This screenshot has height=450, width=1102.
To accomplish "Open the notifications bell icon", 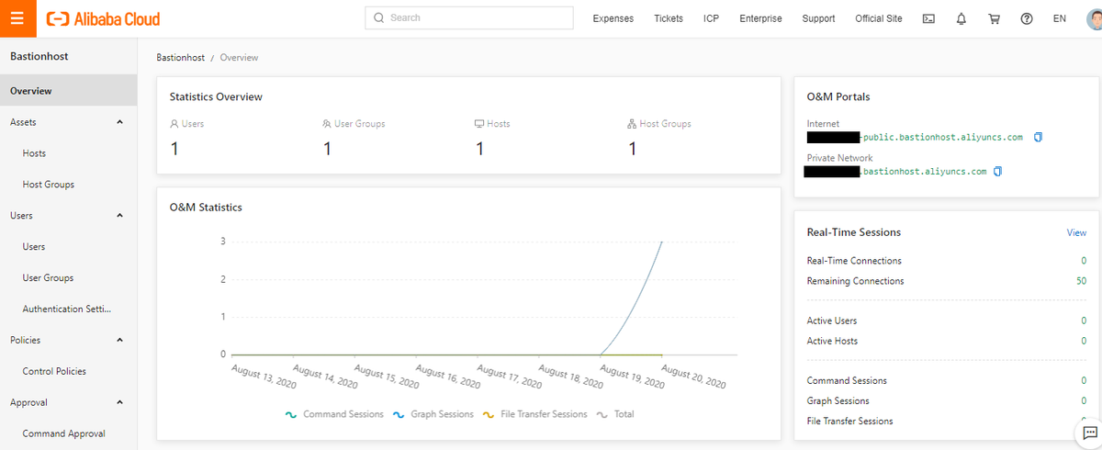I will pyautogui.click(x=961, y=18).
